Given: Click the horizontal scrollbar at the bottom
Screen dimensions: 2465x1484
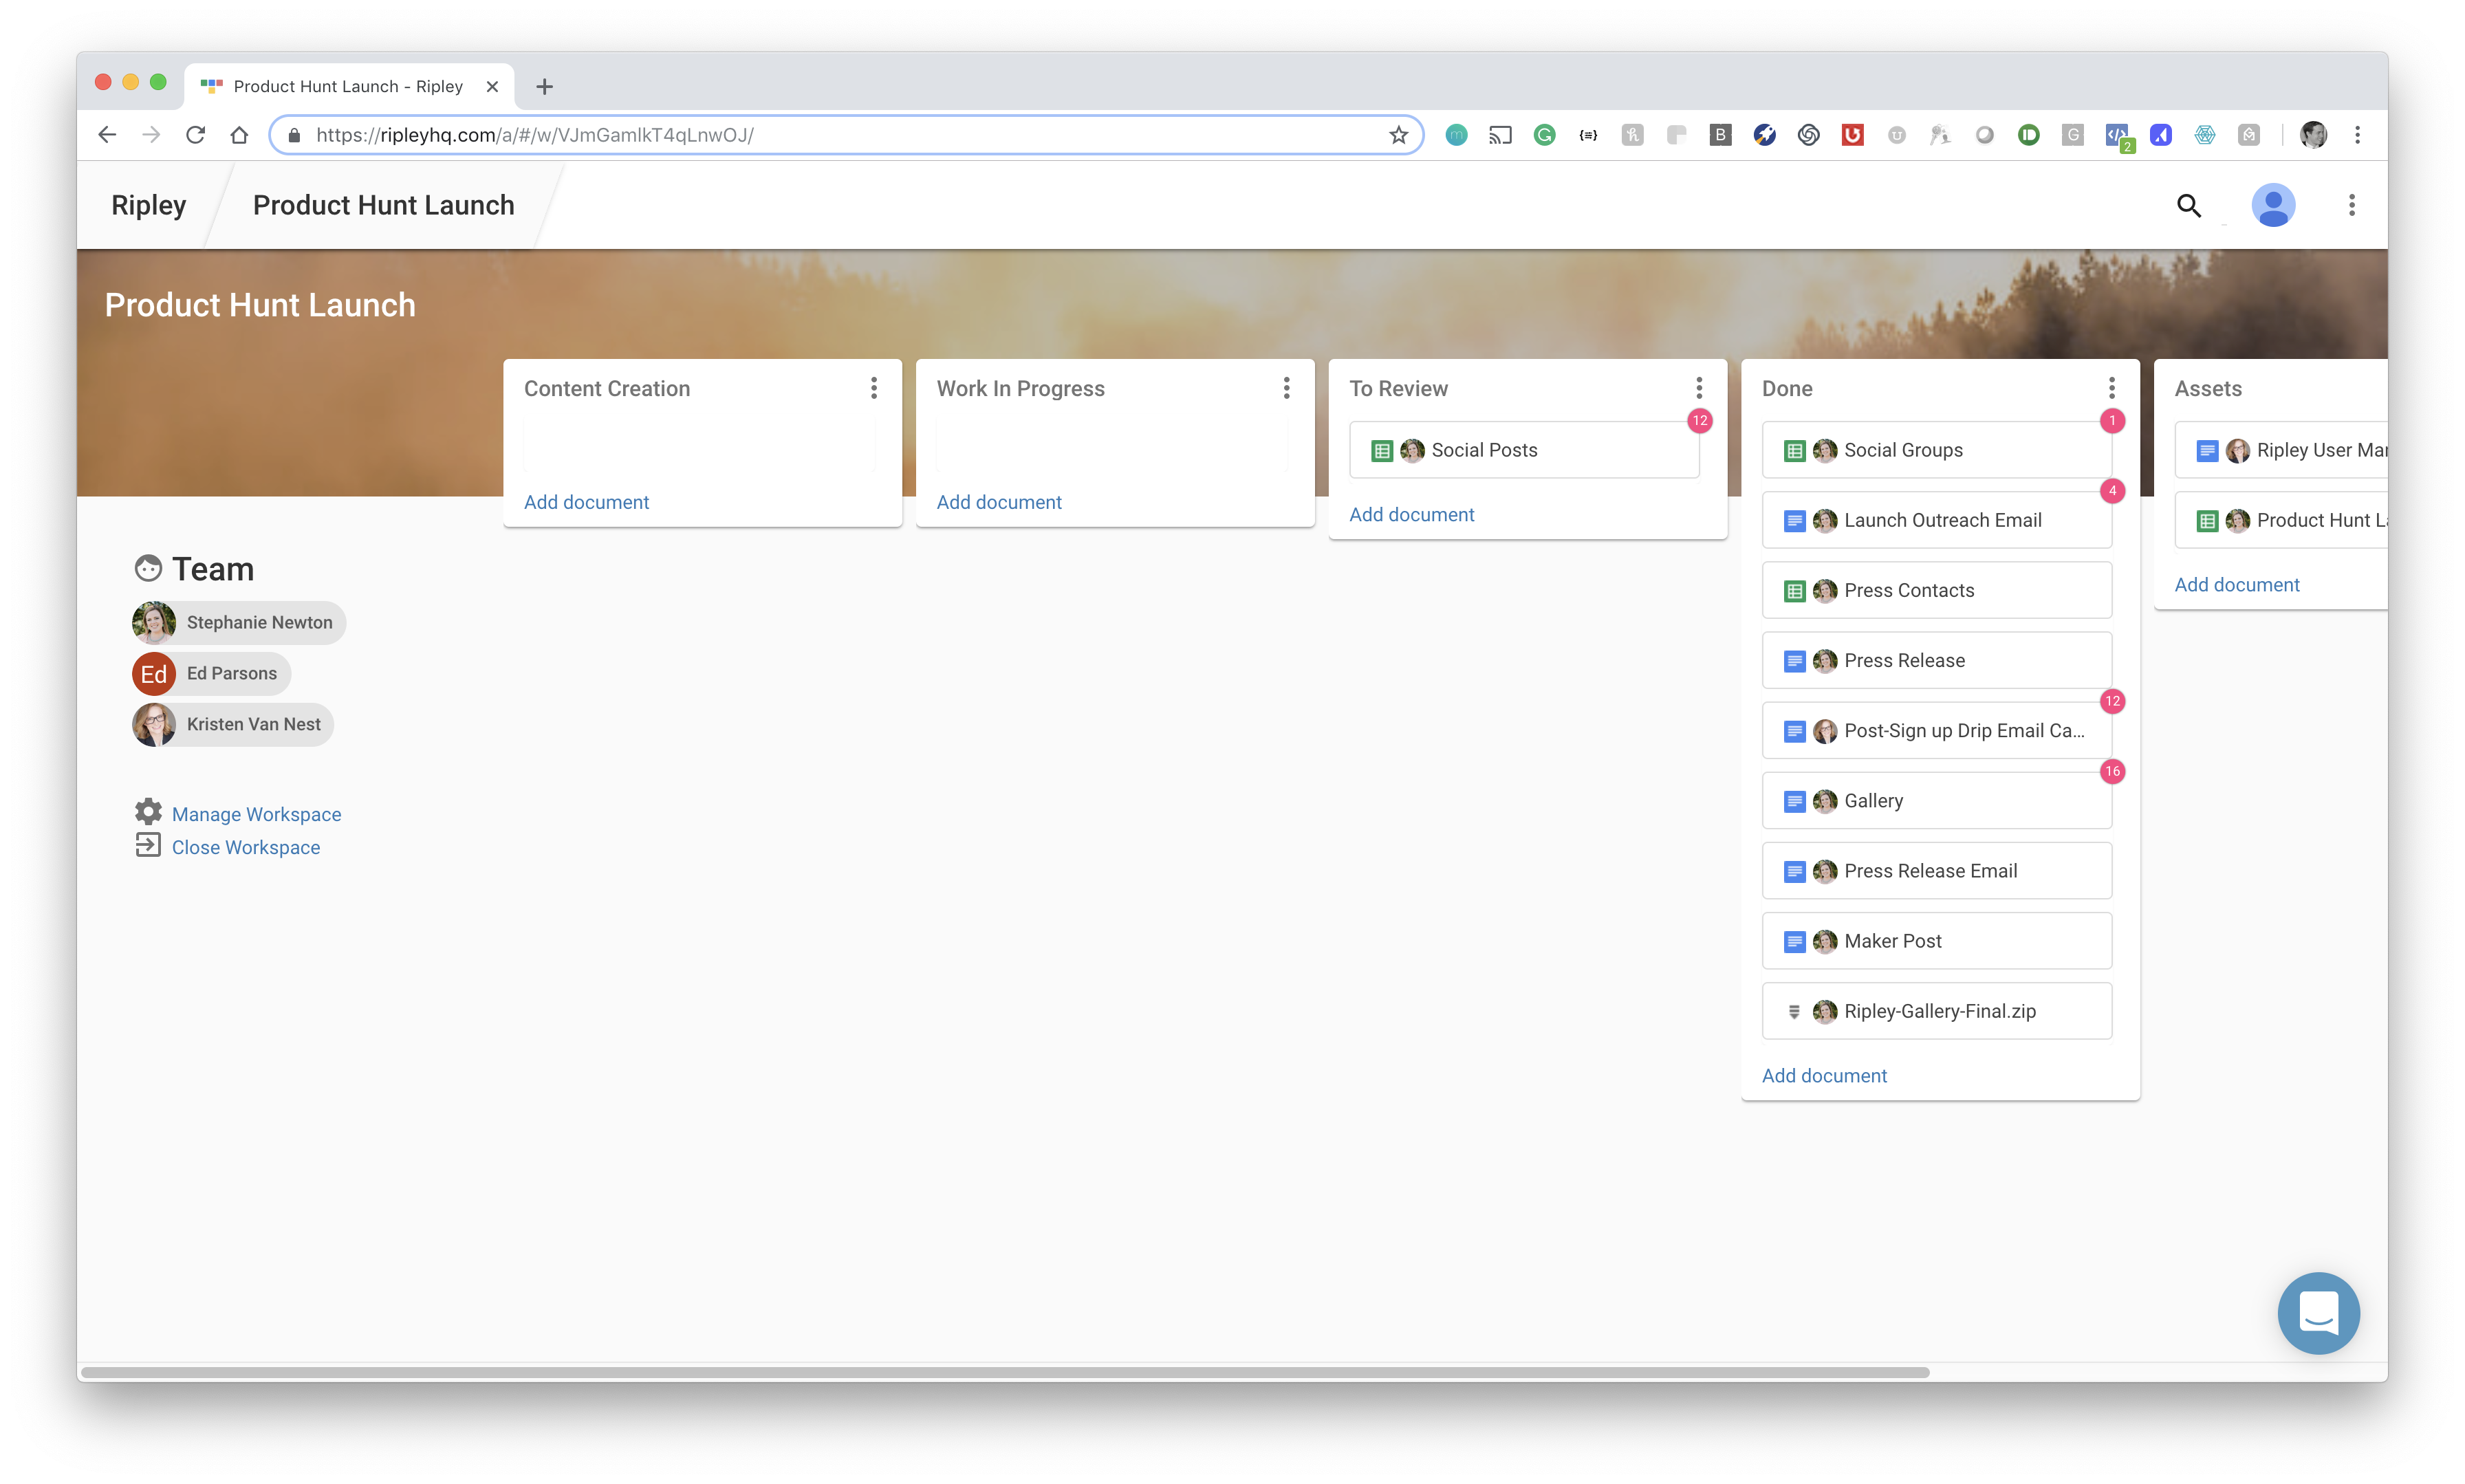Looking at the screenshot, I should click(x=1004, y=1372).
